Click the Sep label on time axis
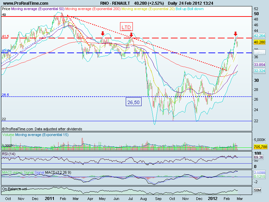The width and height of the screenshot is (269, 202). pyautogui.click(x=158, y=199)
